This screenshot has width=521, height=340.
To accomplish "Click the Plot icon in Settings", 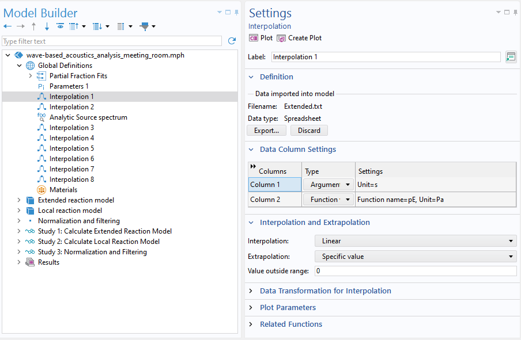I will (x=254, y=38).
